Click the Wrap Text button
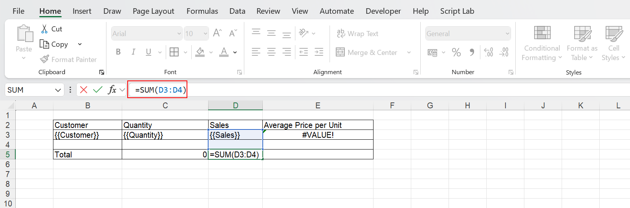This screenshot has height=208, width=630. coord(357,34)
